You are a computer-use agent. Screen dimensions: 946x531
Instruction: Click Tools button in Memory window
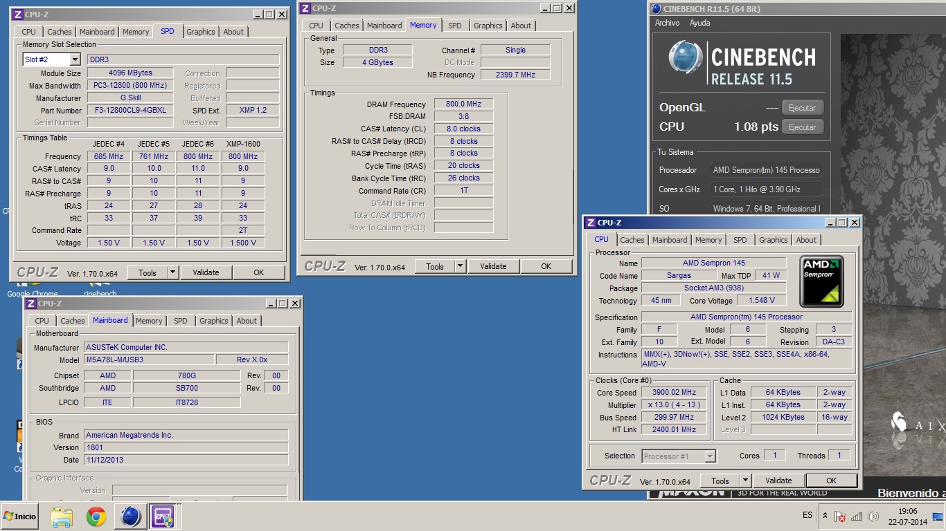pyautogui.click(x=435, y=266)
